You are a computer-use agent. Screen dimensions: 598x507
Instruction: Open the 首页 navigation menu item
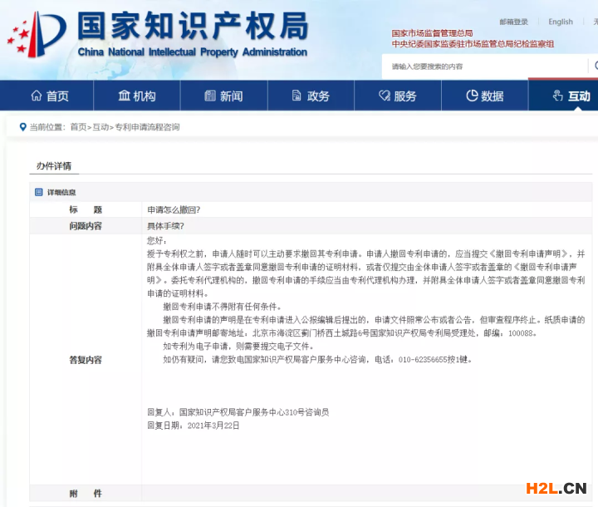[x=47, y=96]
